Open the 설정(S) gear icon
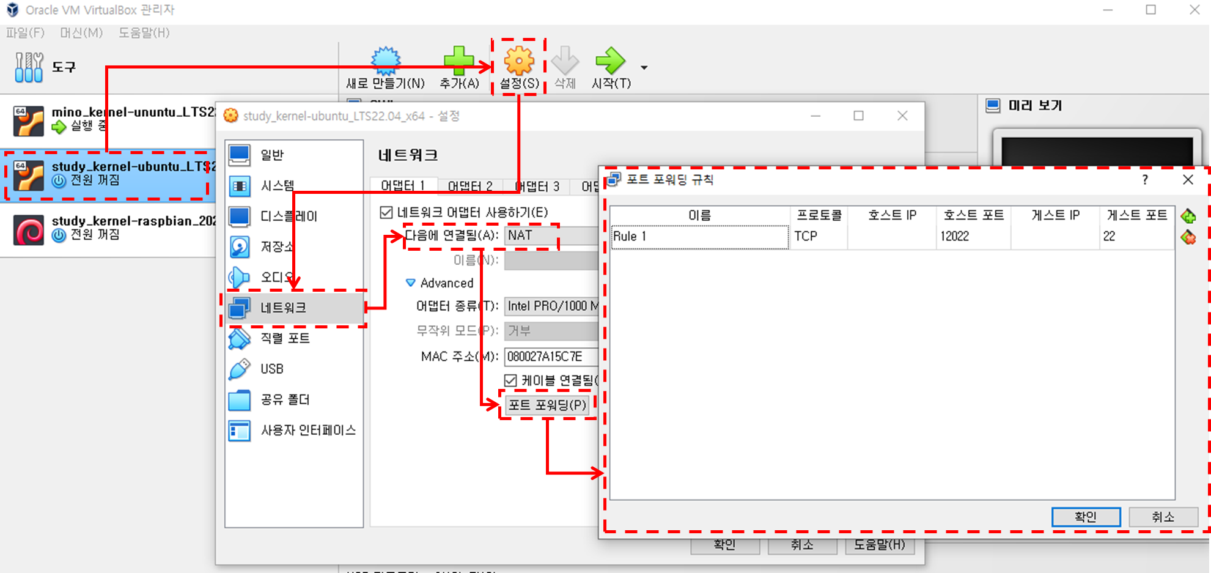This screenshot has height=573, width=1211. [518, 61]
